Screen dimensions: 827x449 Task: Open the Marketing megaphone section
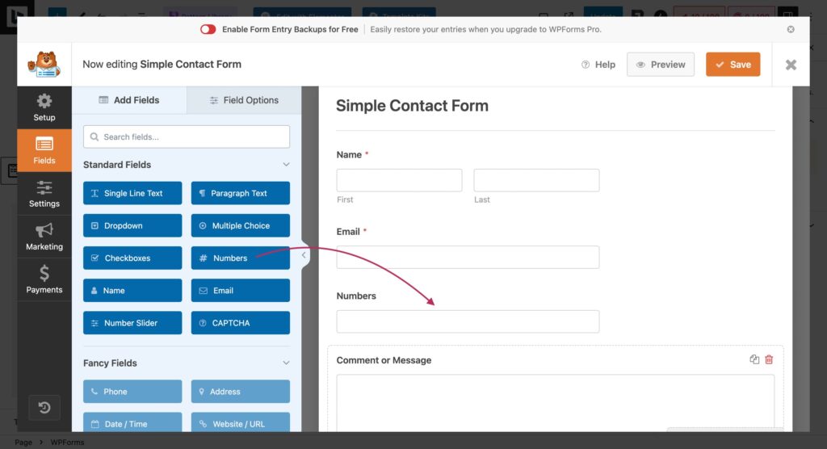point(44,237)
